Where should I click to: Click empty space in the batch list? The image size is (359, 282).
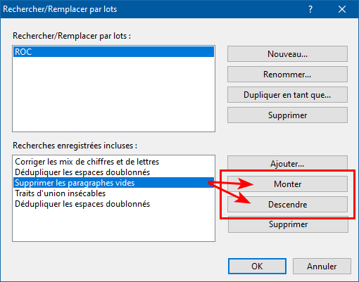click(113, 94)
